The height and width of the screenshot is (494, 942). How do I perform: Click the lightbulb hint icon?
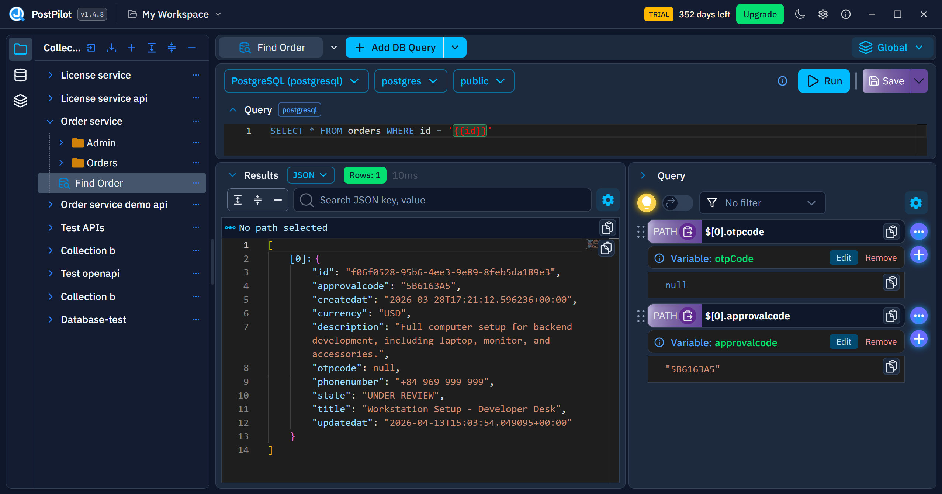(x=647, y=202)
